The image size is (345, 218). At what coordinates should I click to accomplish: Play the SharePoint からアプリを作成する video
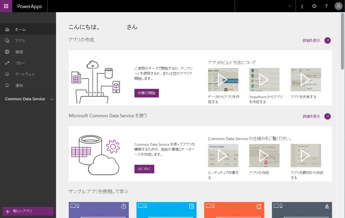point(264,80)
